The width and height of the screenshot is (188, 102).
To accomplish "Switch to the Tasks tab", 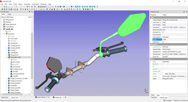I will [x=9, y=14].
